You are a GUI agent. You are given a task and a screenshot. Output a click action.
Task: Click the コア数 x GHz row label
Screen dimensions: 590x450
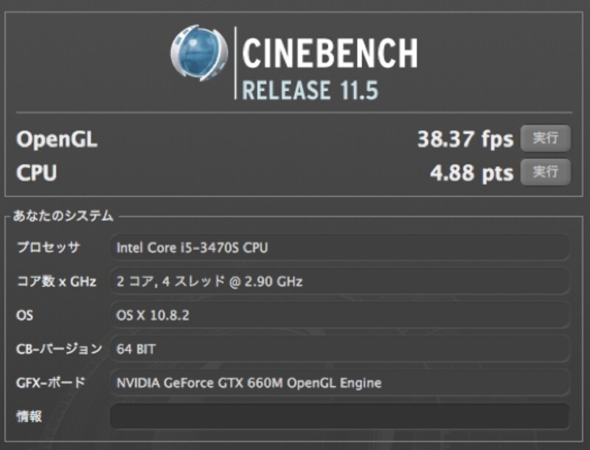click(x=56, y=282)
